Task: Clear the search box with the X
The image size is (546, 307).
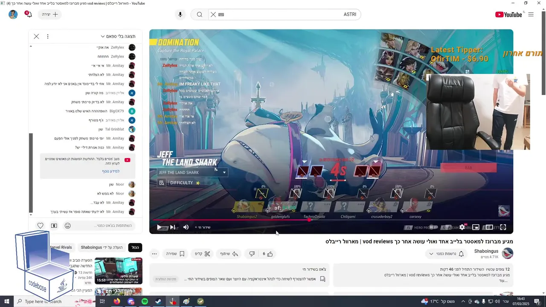Action: (x=213, y=14)
